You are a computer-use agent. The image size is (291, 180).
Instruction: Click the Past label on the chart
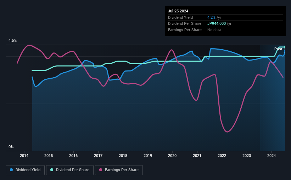pos(278,49)
